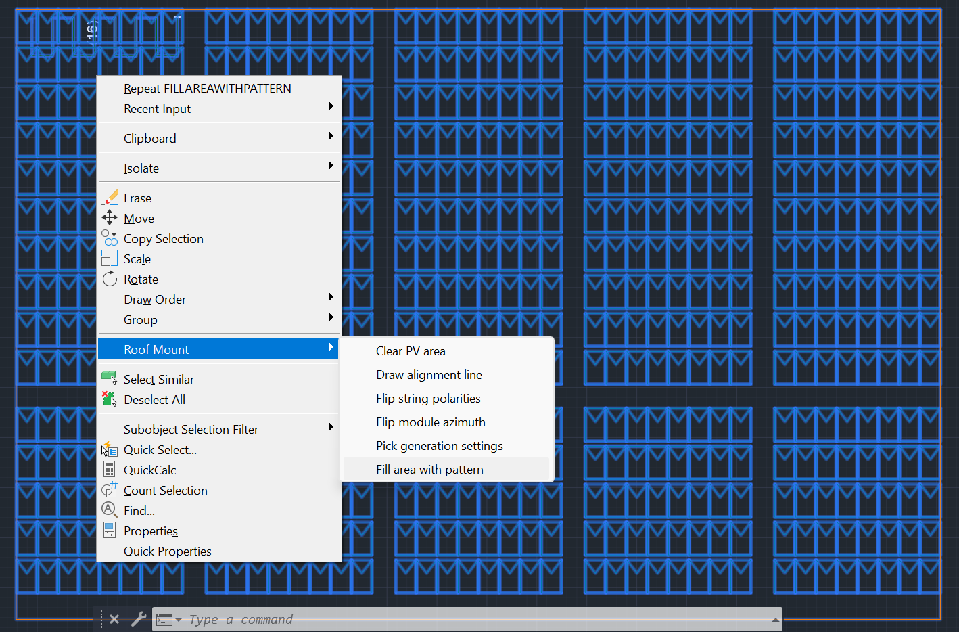Expand the Draw Order submenu

pos(154,299)
